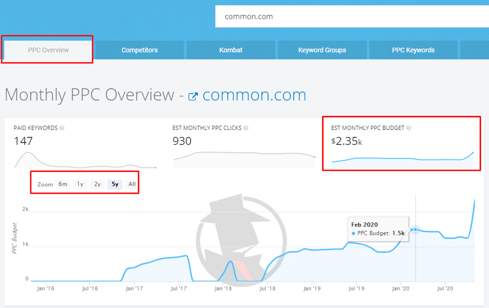Click the Jan '20 axis label
Viewport: 489px width, 308px height.
[401, 288]
